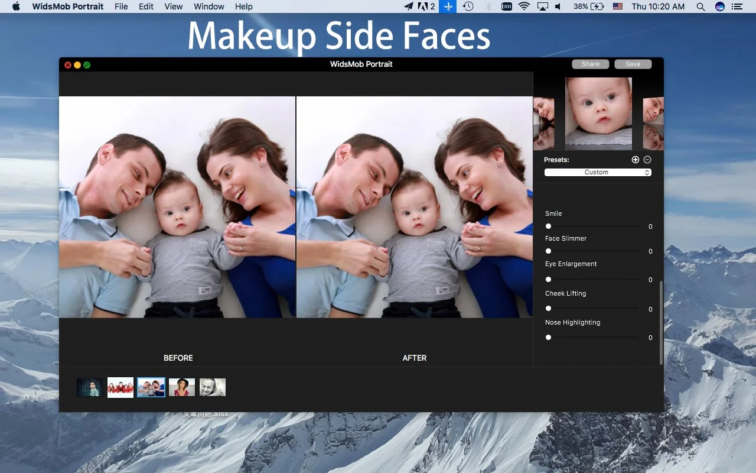Screen dimensions: 756x473
Task: Click the Nose Highlighting slider handle
Action: (548, 337)
